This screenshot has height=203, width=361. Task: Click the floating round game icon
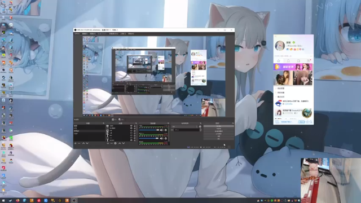coord(307,113)
